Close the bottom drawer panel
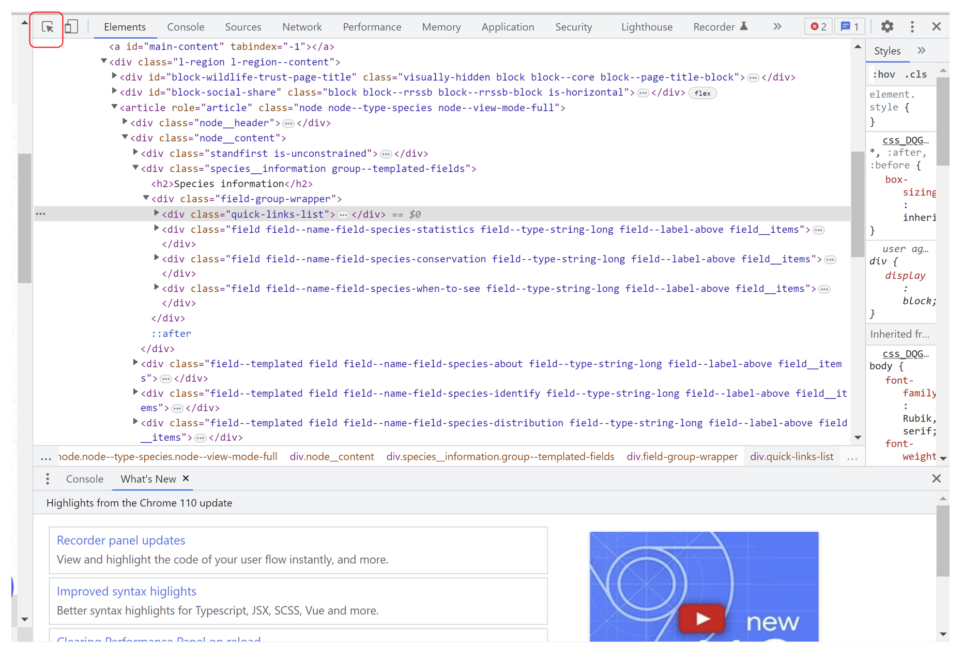The height and width of the screenshot is (658, 963). [936, 478]
